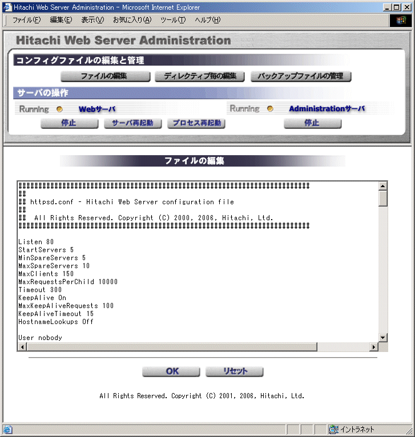Click the 'httpsd.conf - Hitachi Web Server' comment line
Image resolution: width=415 pixels, height=437 pixels.
tap(126, 202)
